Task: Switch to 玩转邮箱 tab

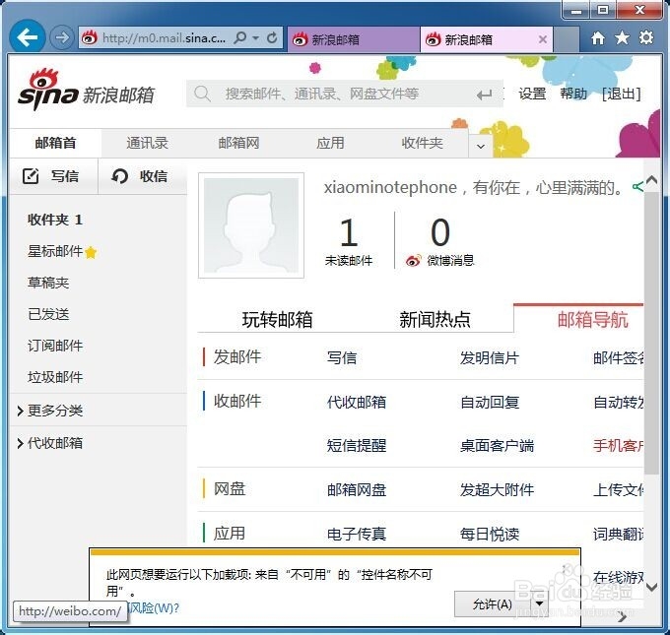Action: point(277,319)
